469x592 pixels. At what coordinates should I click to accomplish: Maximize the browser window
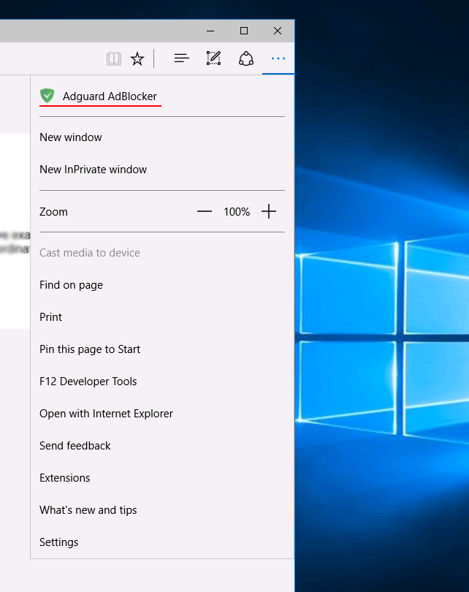244,31
